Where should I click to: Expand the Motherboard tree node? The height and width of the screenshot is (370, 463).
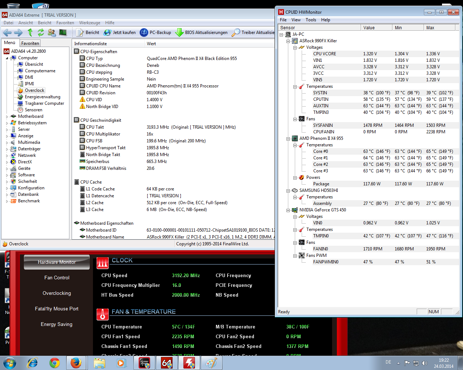7,116
